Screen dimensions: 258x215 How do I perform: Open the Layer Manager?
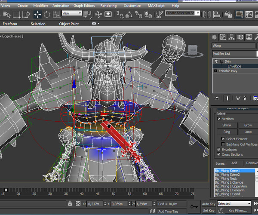click(228, 14)
